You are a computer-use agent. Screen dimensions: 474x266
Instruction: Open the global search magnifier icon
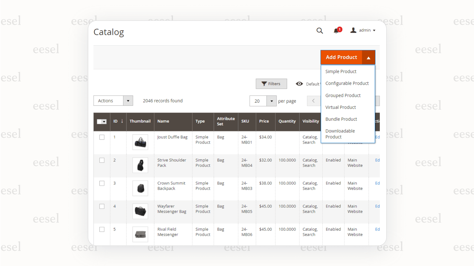pos(320,31)
